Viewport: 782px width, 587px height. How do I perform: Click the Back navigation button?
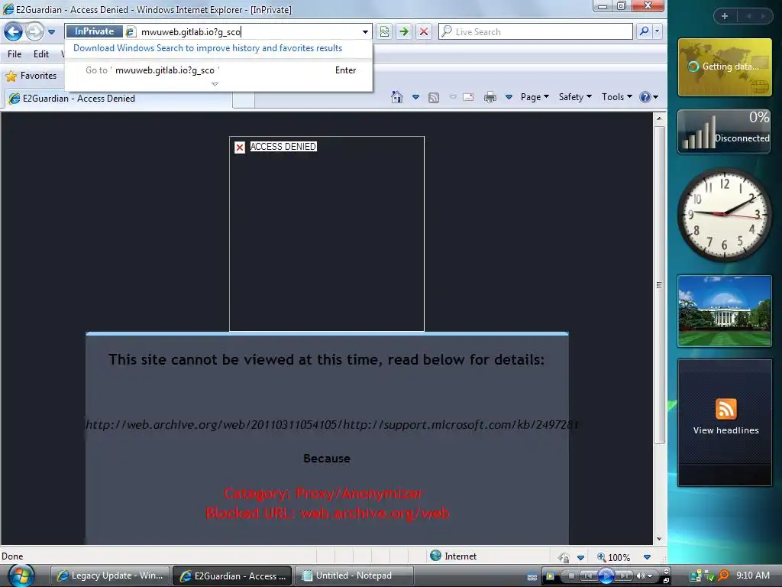14,32
